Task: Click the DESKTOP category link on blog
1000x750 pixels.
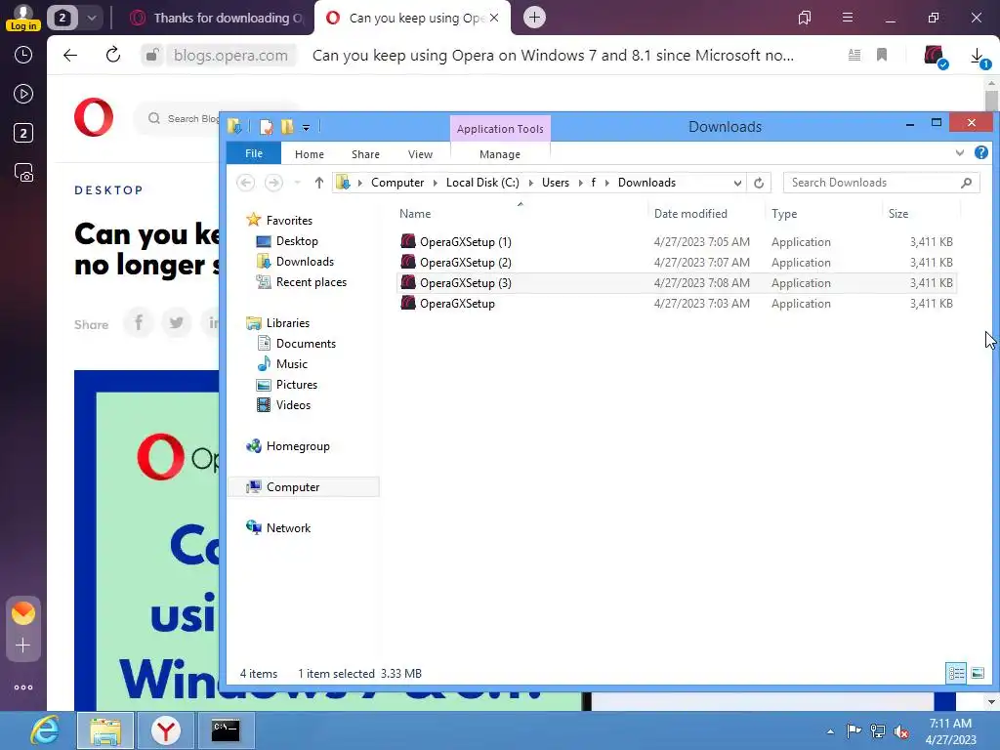Action: click(108, 190)
